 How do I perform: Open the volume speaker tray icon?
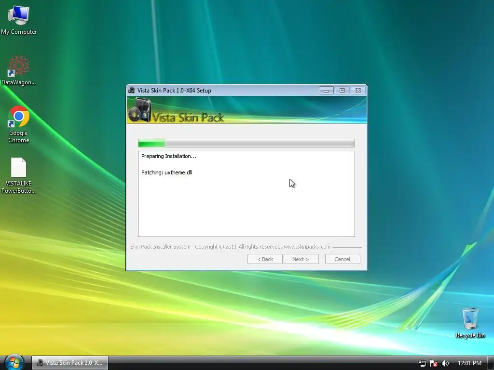[x=445, y=363]
